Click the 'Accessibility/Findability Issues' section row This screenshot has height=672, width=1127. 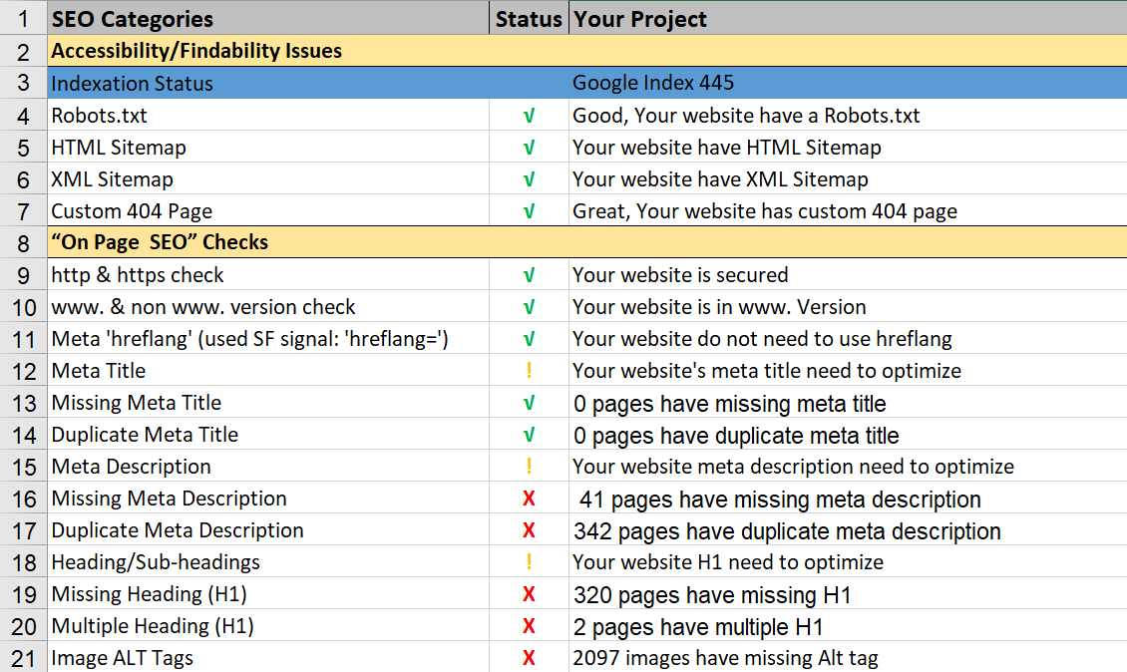[196, 51]
